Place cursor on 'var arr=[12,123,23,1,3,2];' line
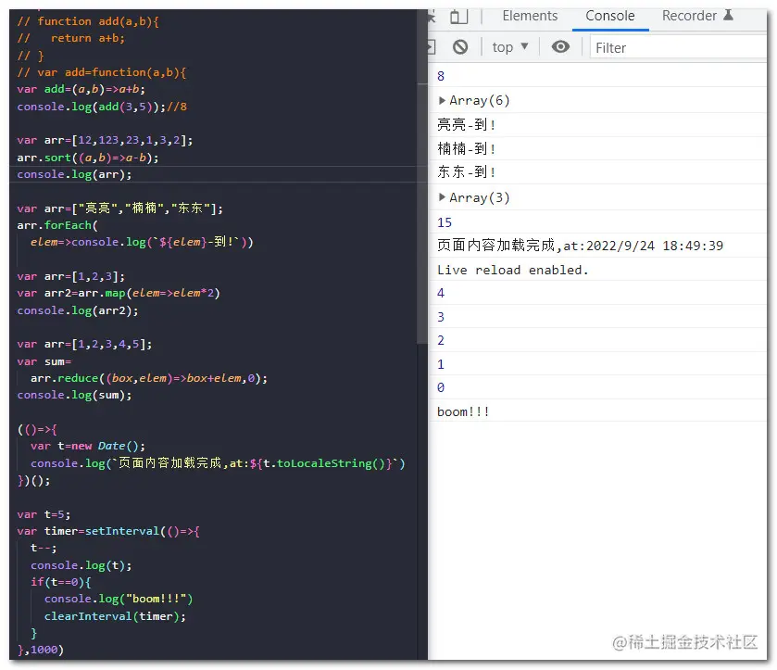The height and width of the screenshot is (670, 777). [105, 140]
